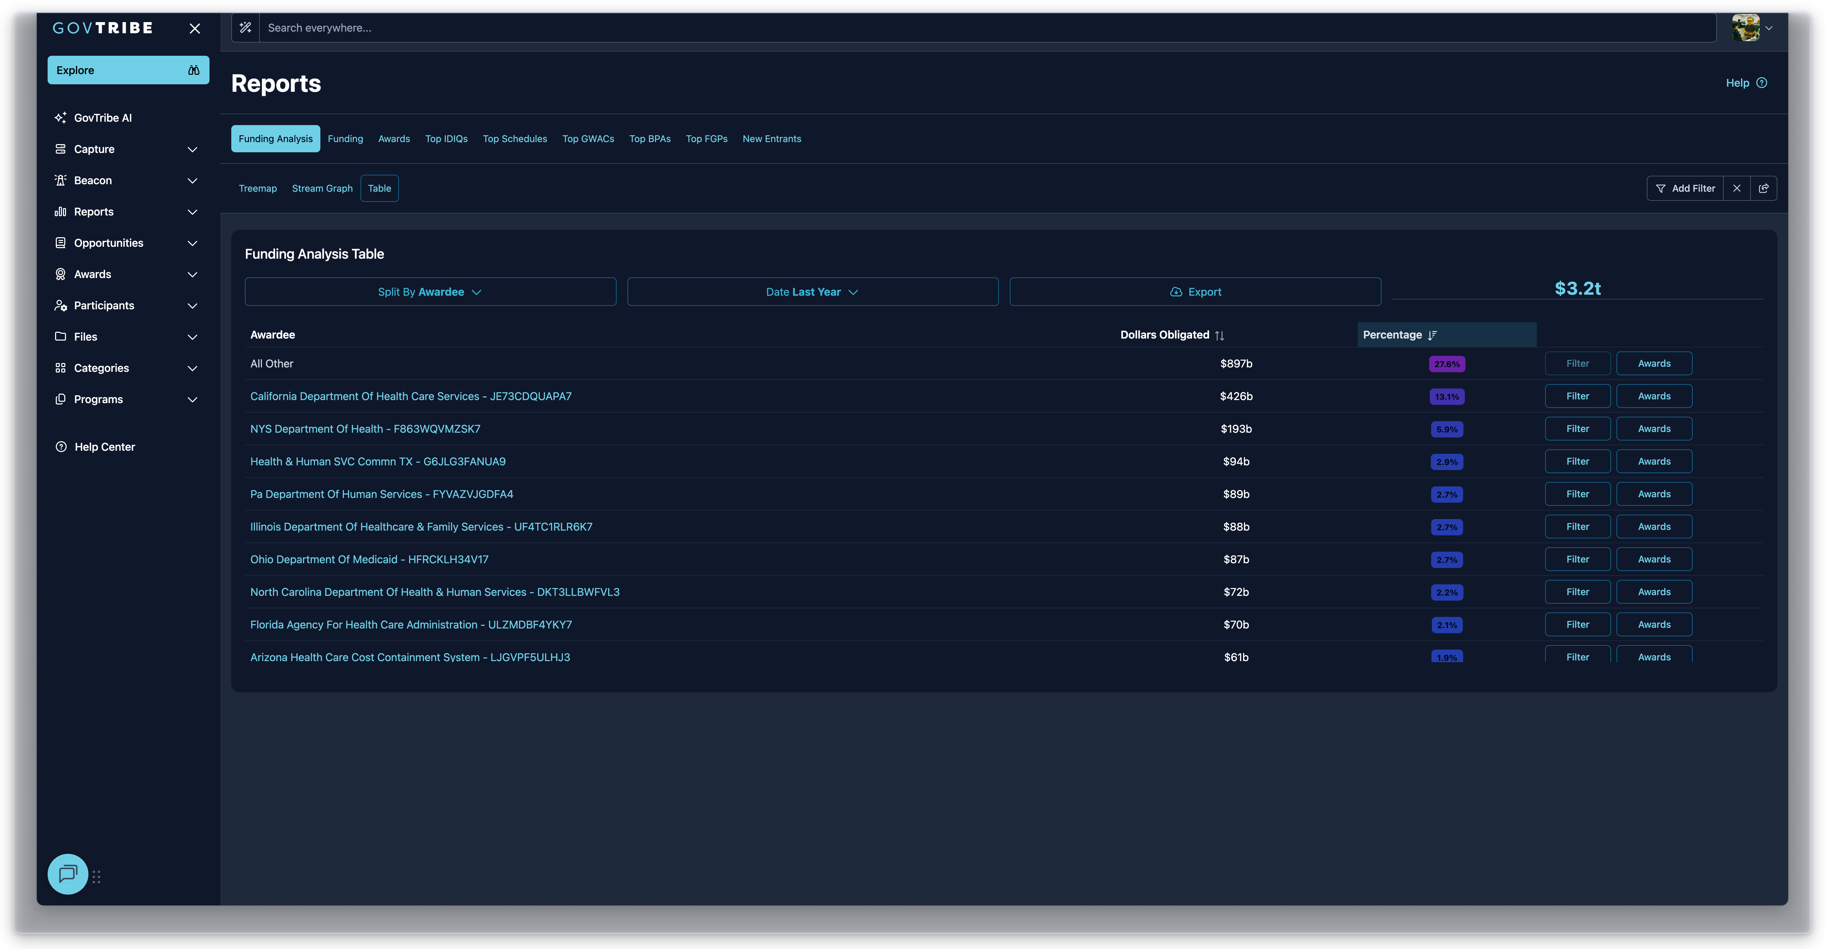View Awards for Ohio Department Of Medicaid

[x=1654, y=559]
